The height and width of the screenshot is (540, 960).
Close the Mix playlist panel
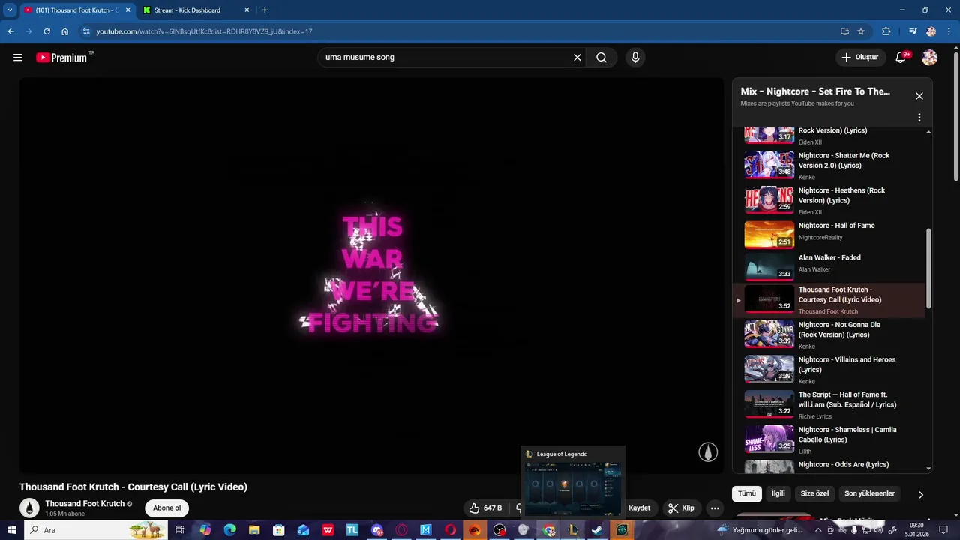(919, 96)
